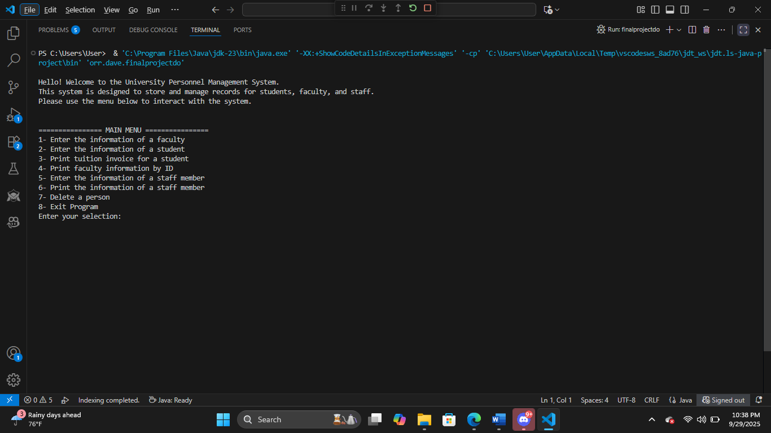Open the View menu
771x433 pixels.
(x=112, y=10)
